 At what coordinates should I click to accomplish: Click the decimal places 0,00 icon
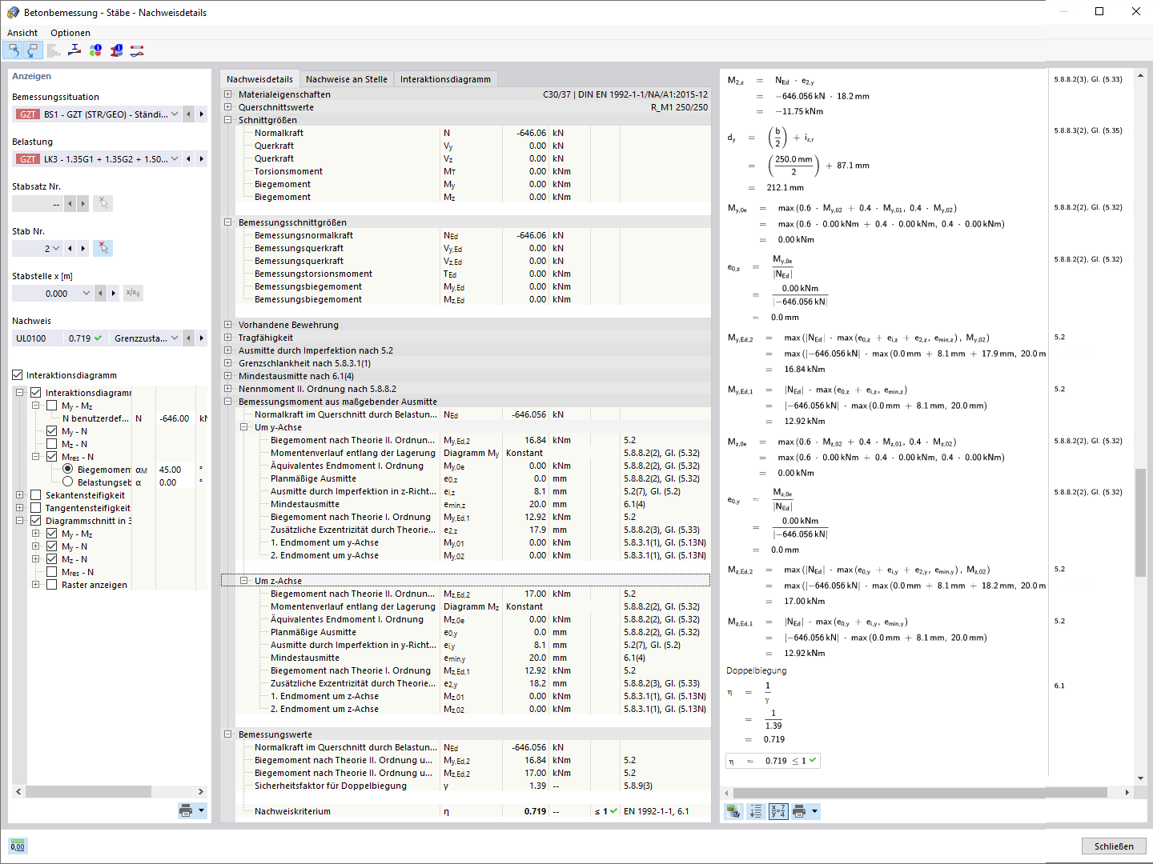point(17,846)
